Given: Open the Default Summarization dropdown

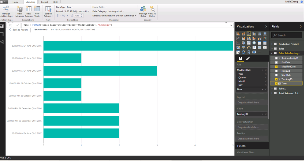Looking at the screenshot, I should [114, 16].
